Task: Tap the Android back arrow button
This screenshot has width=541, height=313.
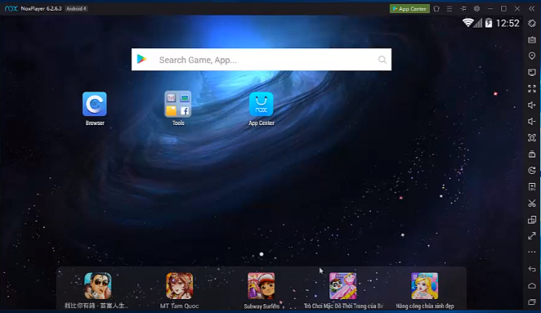Action: [x=532, y=269]
